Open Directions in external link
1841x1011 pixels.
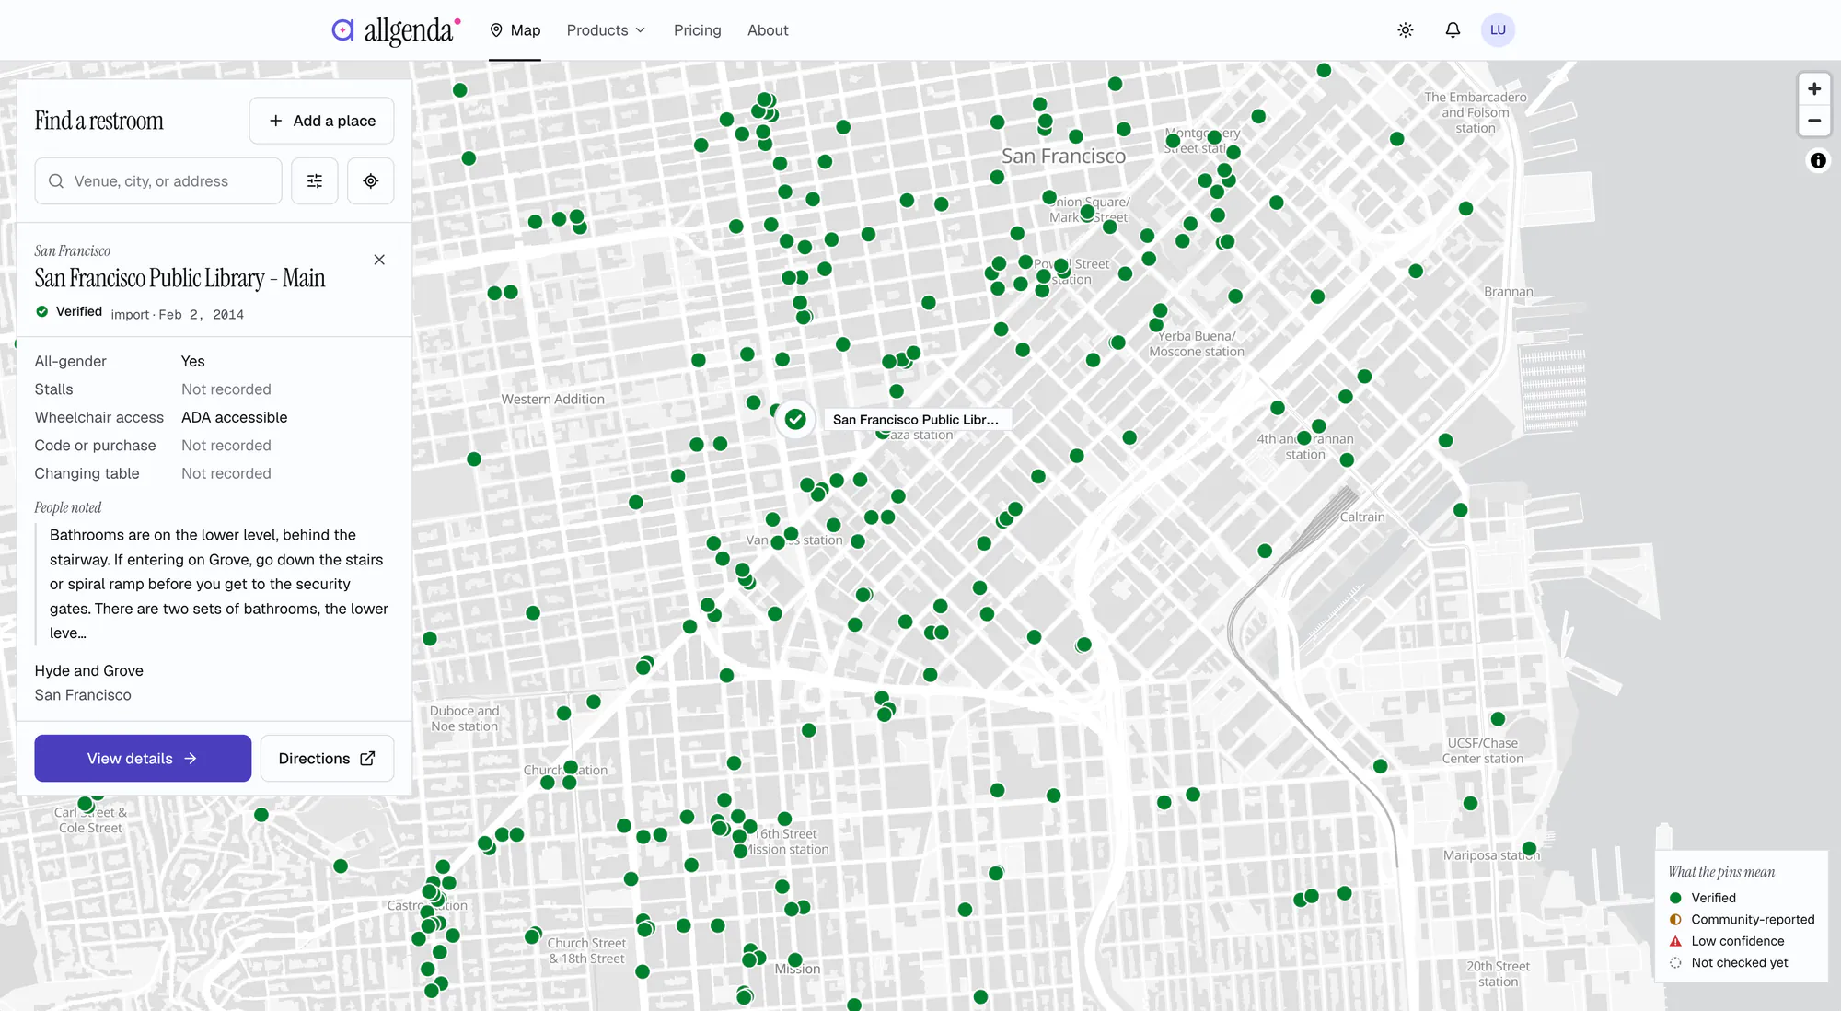tap(327, 759)
